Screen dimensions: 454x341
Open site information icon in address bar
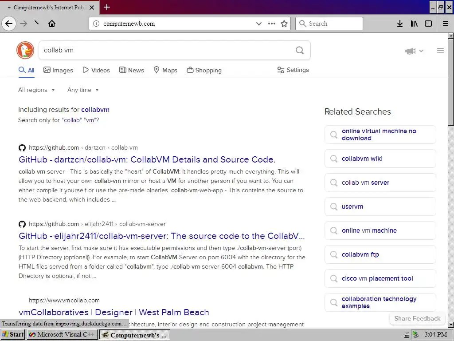tap(96, 24)
